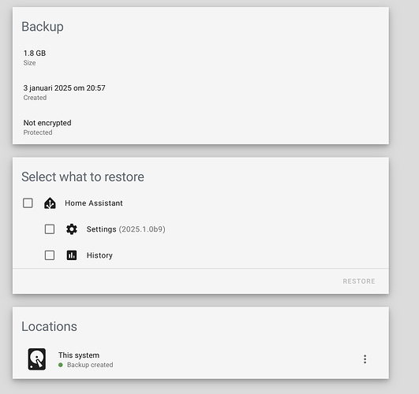Click the Backup created status text

pyautogui.click(x=90, y=365)
